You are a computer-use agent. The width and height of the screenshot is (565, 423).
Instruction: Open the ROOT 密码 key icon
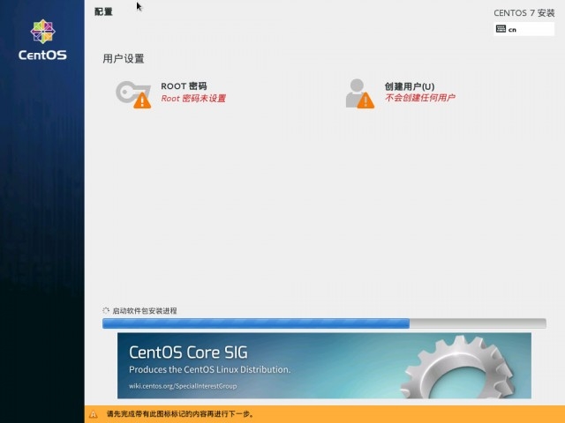(x=133, y=94)
